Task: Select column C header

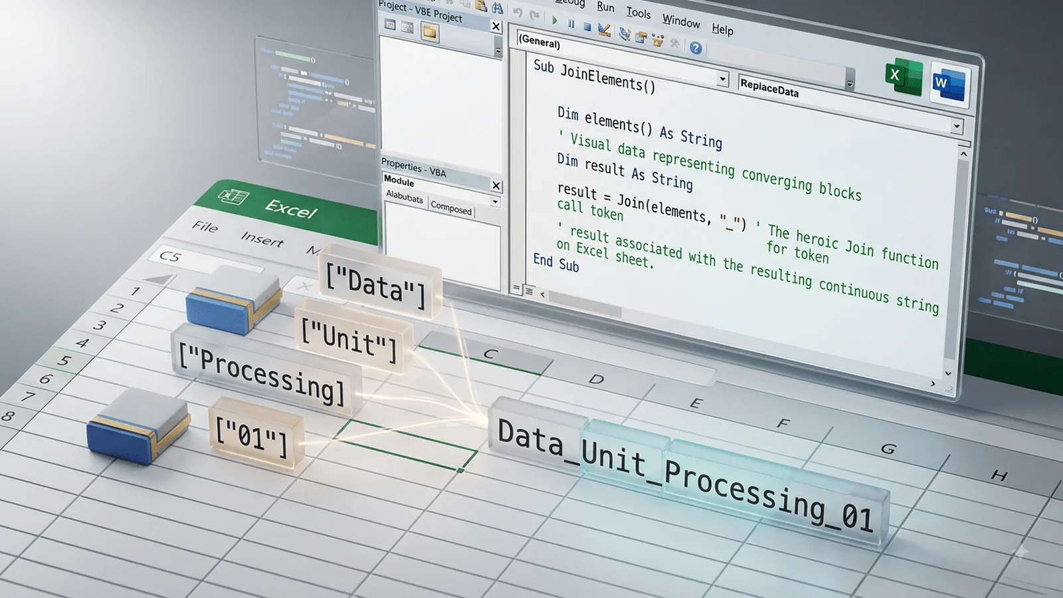Action: coord(489,354)
